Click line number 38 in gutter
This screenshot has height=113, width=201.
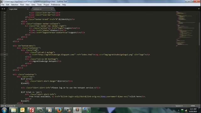[4, 55]
